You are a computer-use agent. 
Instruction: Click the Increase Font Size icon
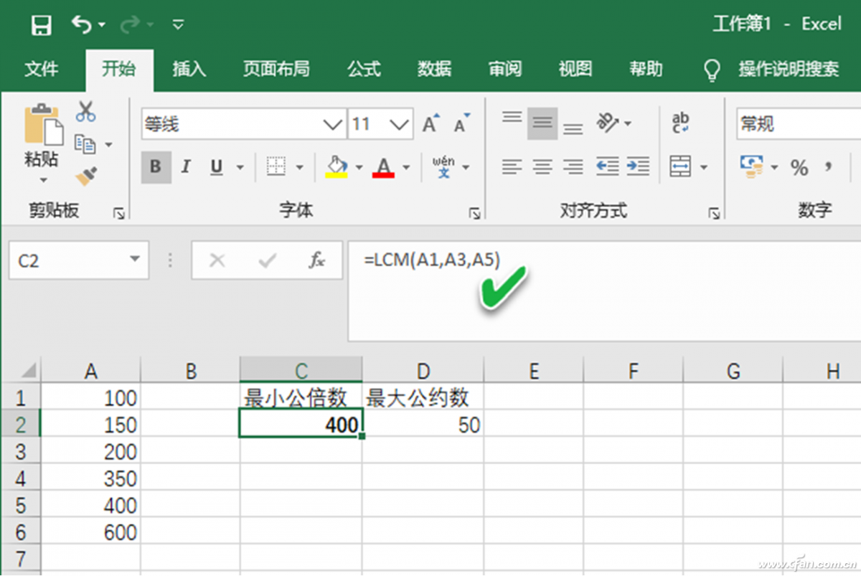(430, 123)
